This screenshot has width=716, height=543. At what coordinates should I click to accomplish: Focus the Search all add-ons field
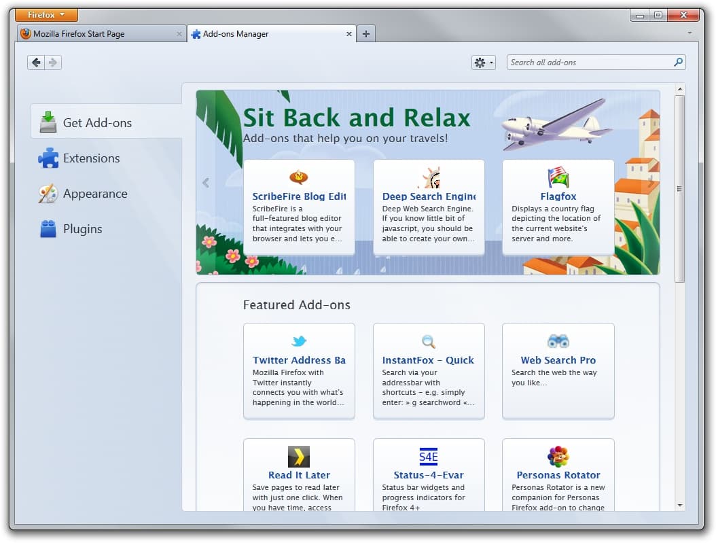tap(588, 63)
